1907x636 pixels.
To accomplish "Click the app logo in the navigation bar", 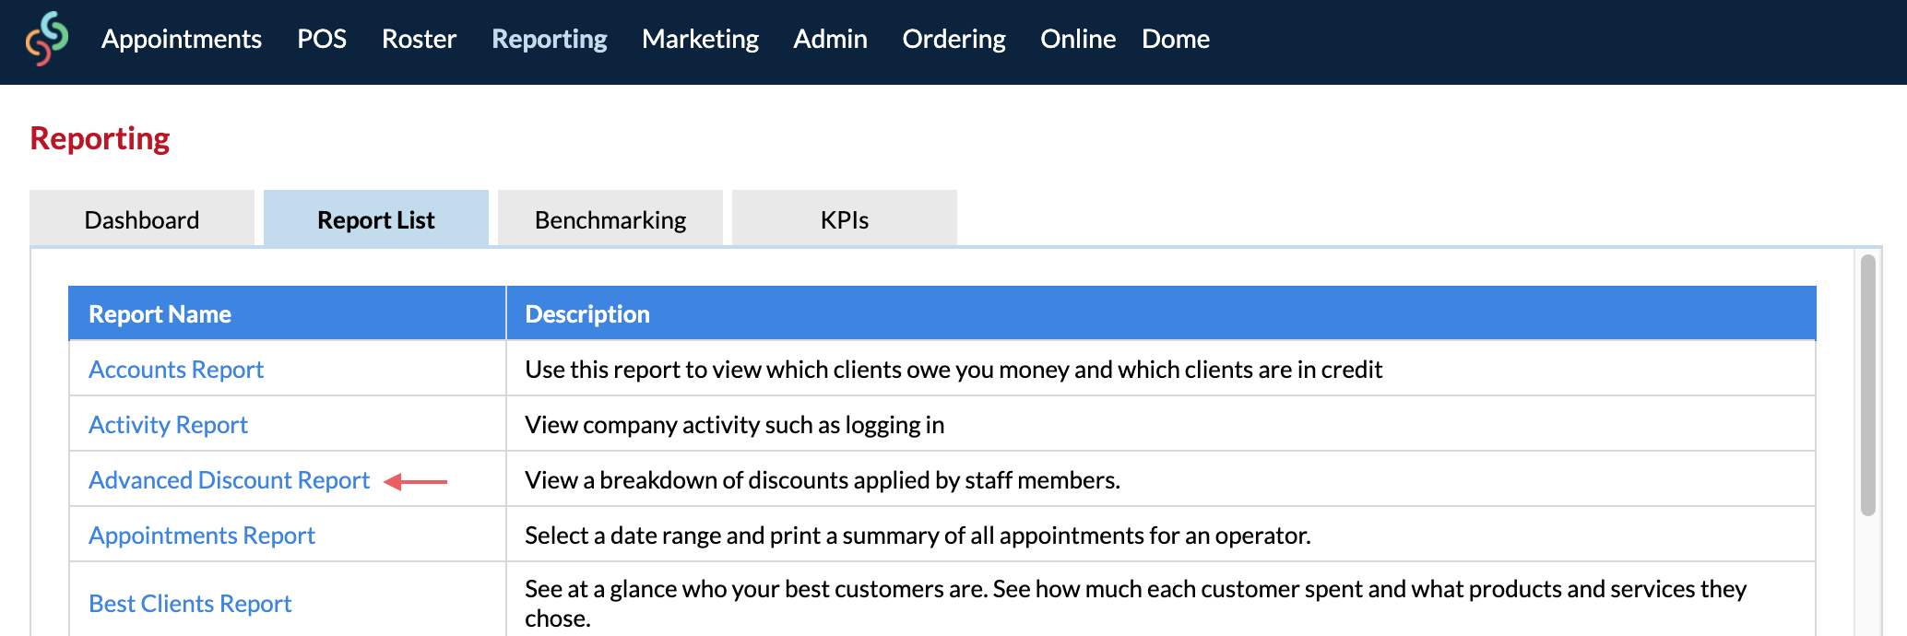I will tap(46, 39).
